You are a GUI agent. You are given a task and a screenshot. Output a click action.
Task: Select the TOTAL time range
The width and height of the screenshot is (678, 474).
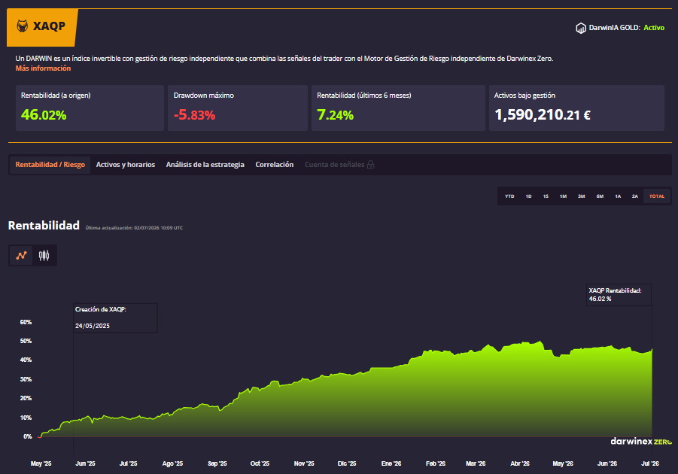(656, 196)
